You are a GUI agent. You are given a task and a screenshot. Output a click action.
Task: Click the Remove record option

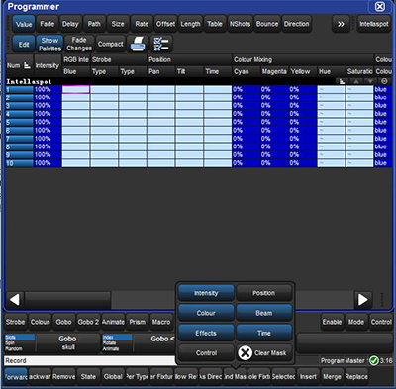point(63,377)
